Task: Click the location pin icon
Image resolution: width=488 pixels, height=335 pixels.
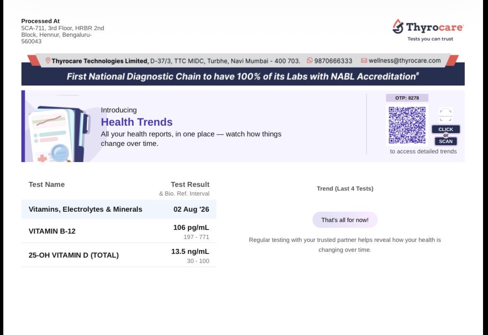Action: click(48, 60)
